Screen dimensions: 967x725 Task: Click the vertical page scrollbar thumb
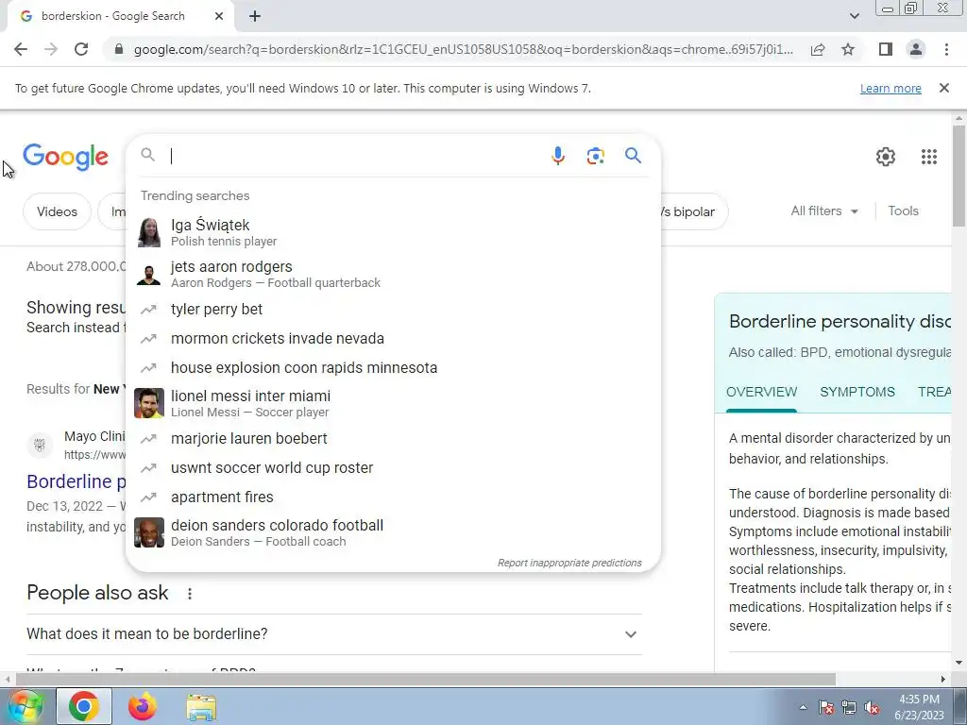coord(959,176)
